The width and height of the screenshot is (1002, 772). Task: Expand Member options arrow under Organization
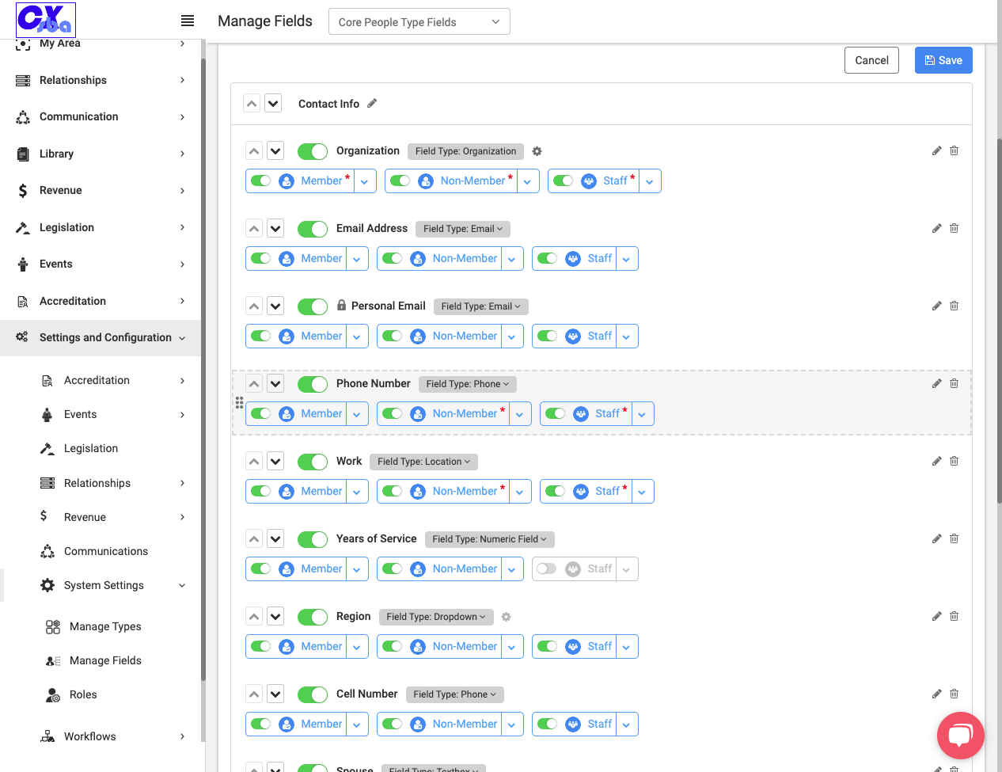pyautogui.click(x=365, y=181)
